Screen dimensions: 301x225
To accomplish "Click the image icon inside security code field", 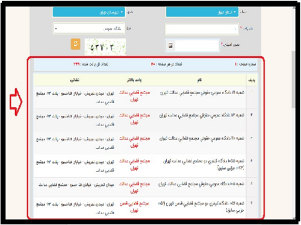I will (170, 46).
